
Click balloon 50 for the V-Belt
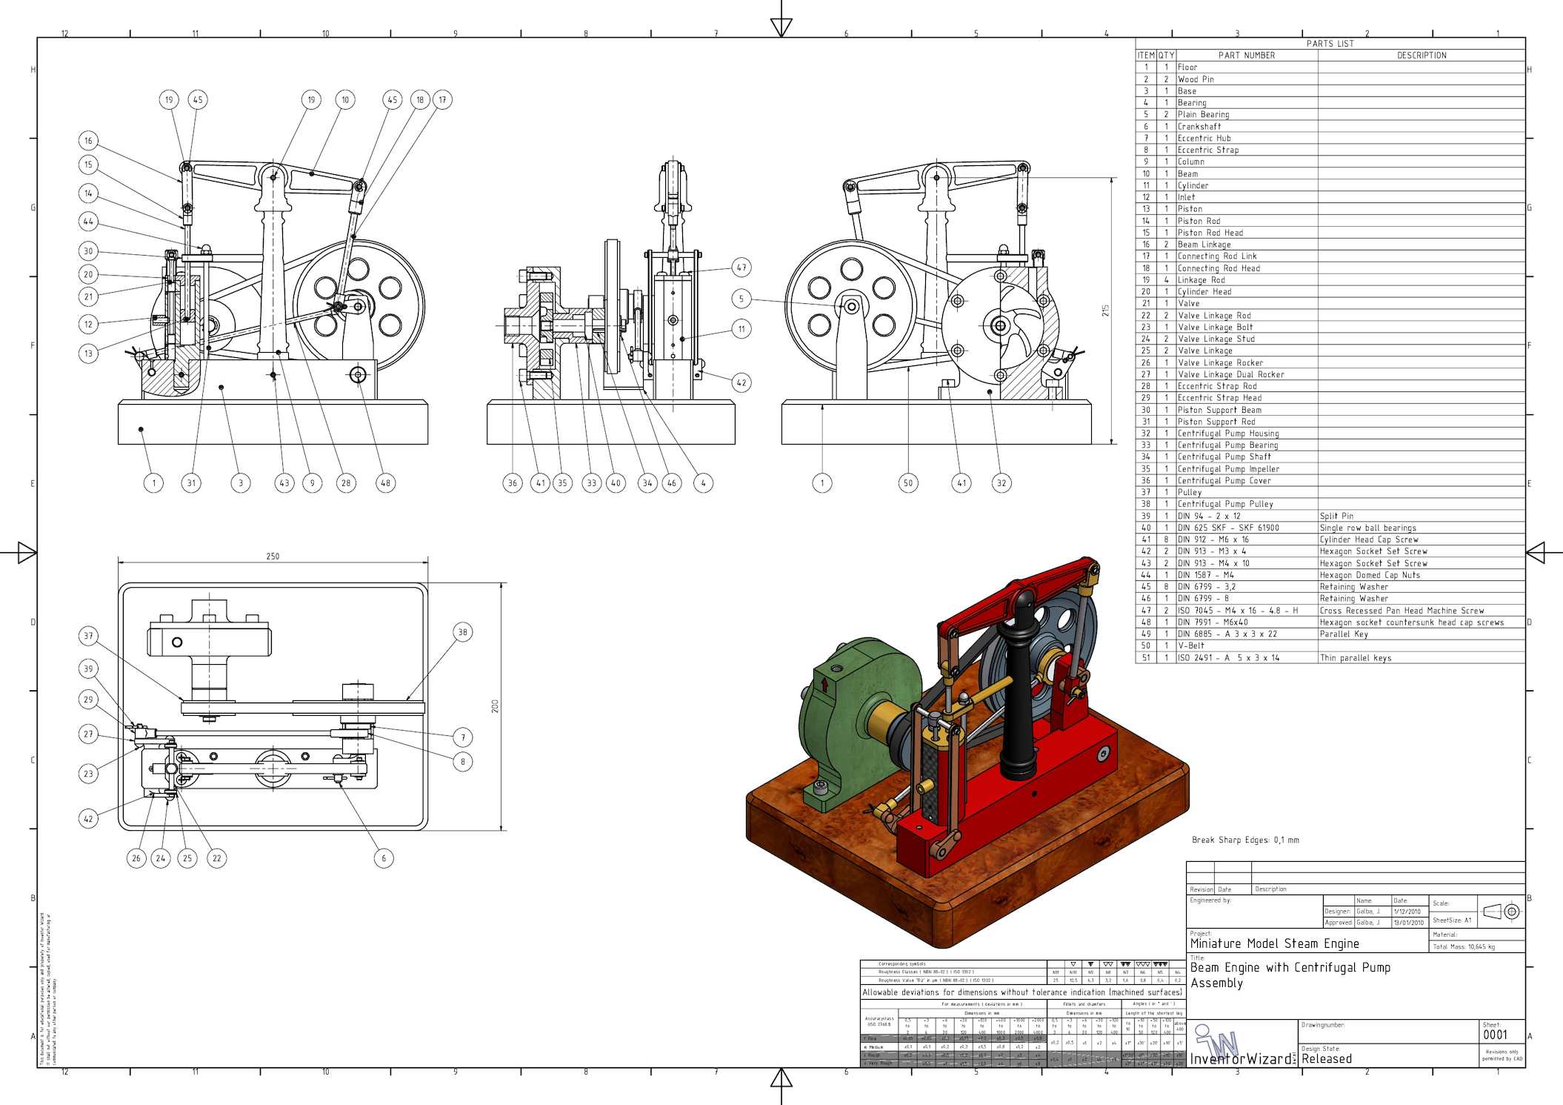[908, 483]
